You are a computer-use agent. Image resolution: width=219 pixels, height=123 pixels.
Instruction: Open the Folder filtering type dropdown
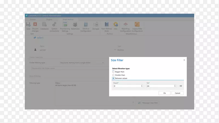pos(82,63)
